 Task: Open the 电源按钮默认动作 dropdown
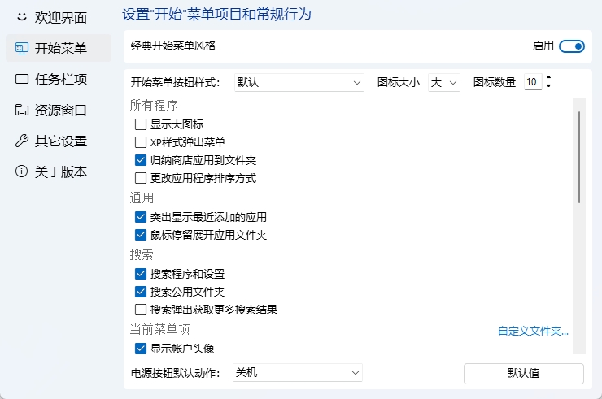tap(297, 373)
